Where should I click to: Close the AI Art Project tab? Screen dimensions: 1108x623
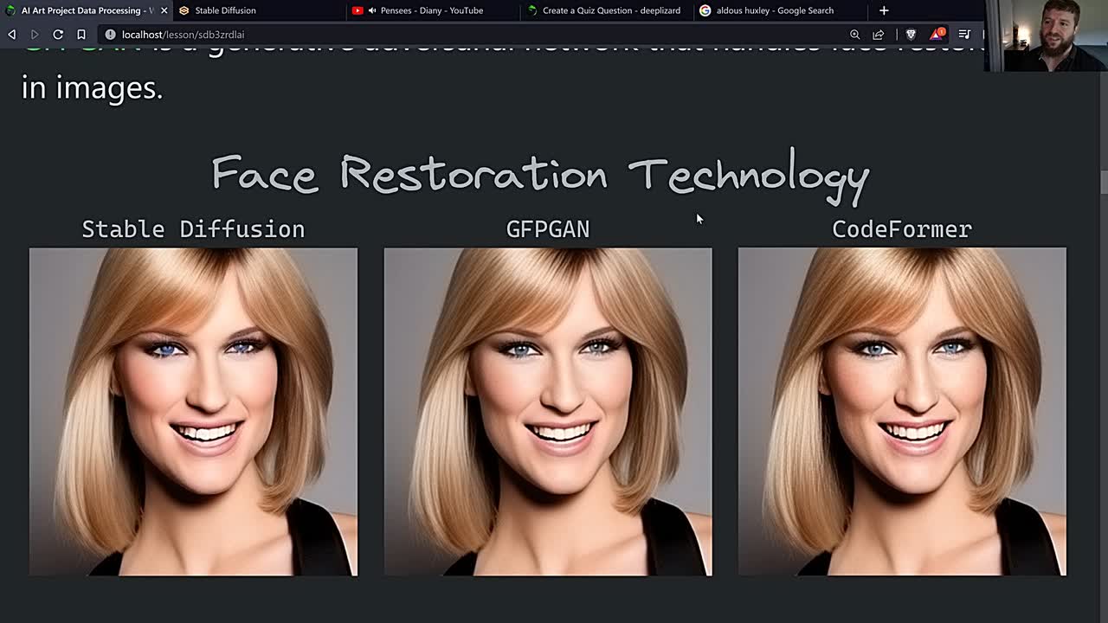164,10
